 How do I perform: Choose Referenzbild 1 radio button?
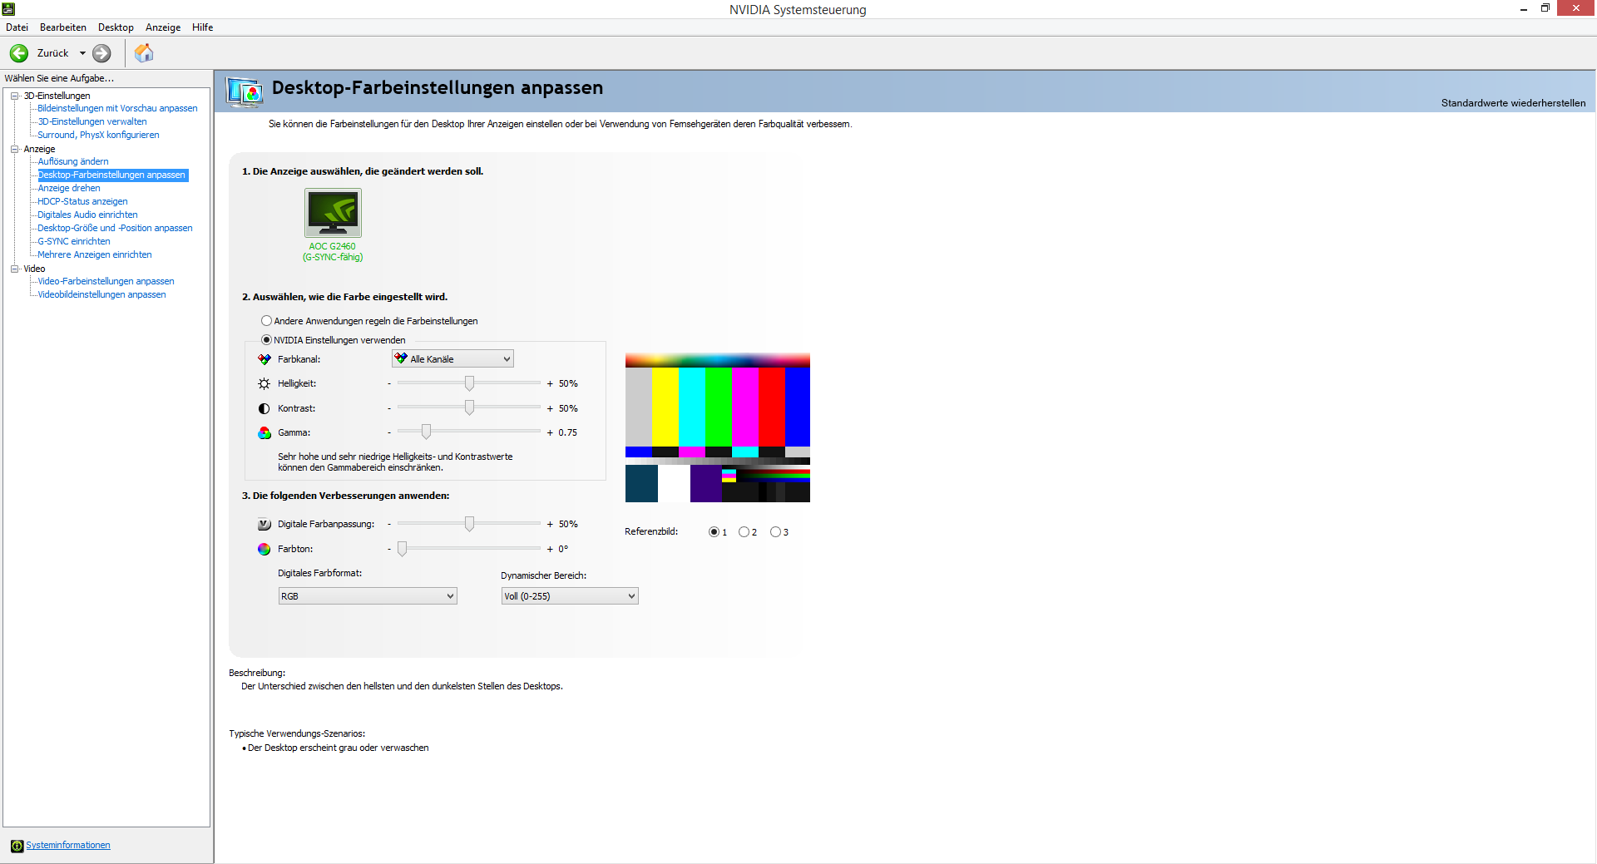714,532
